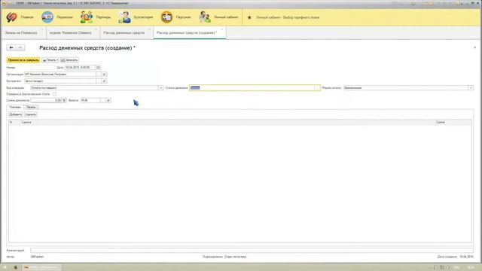Open the Партнеры section people icon
The width and height of the screenshot is (482, 271).
pyautogui.click(x=87, y=17)
